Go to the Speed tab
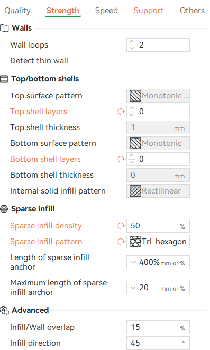Image resolution: width=210 pixels, height=350 pixels. pos(106,11)
